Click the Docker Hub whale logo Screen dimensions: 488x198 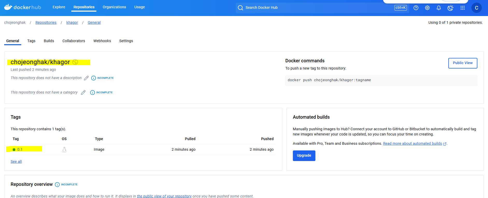[x=23, y=7]
